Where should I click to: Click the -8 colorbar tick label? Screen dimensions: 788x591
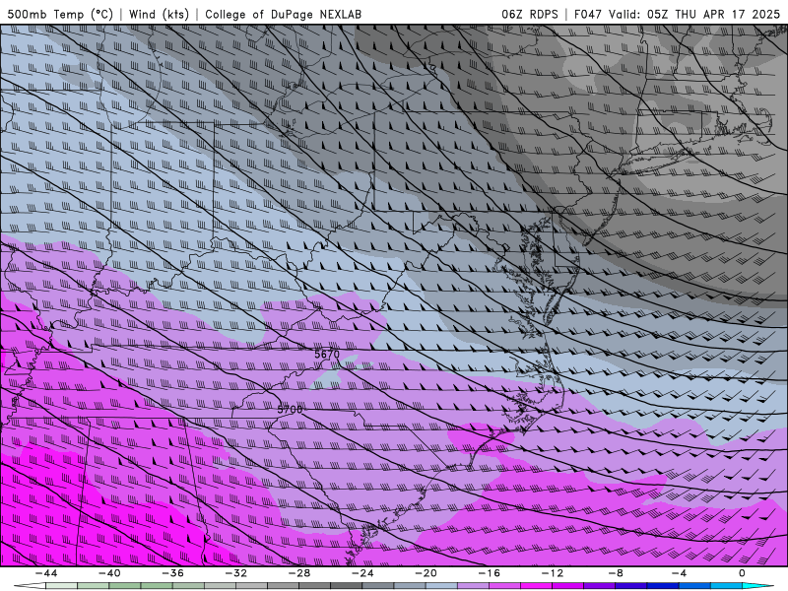[x=616, y=573]
